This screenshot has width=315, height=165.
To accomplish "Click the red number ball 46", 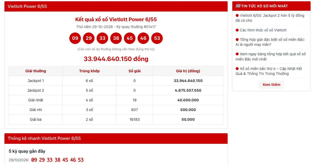I will click(x=143, y=38).
